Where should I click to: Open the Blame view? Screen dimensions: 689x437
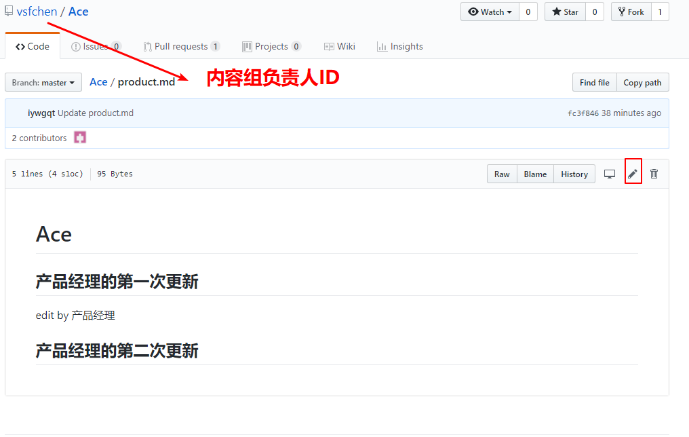[x=535, y=174]
